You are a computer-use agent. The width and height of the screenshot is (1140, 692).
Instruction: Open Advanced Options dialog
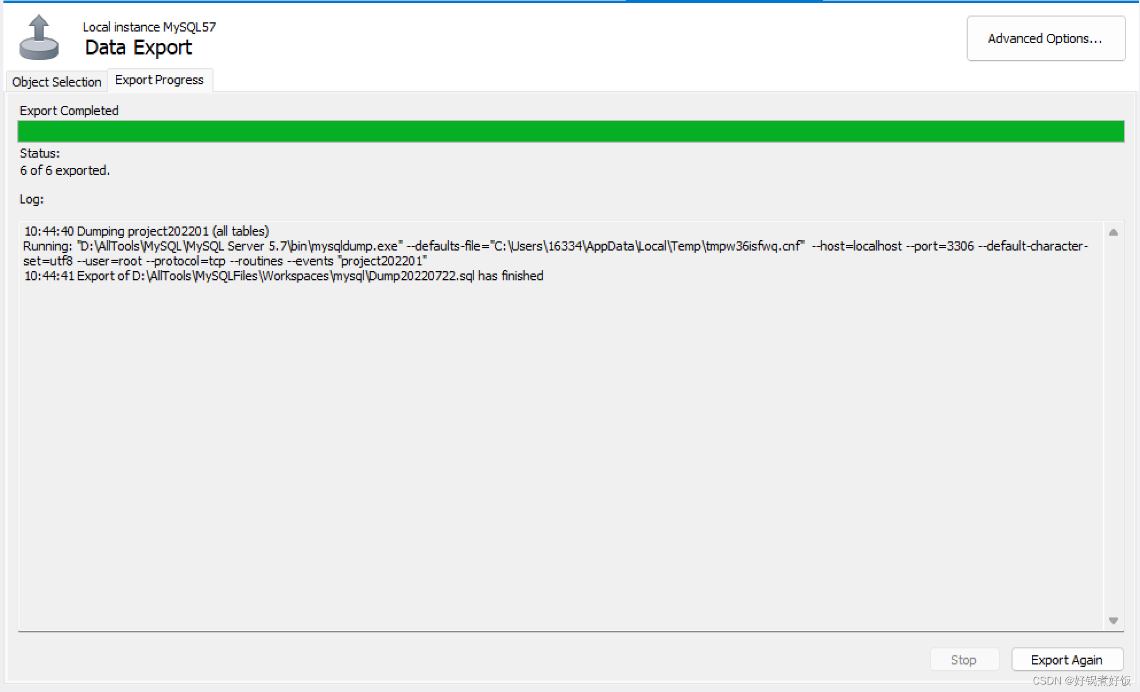point(1045,38)
